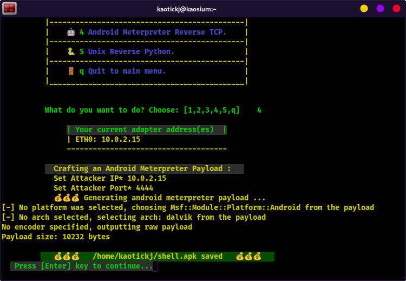406x281 pixels.
Task: Click the 'No platform was selected' warning line
Action: click(x=188, y=207)
